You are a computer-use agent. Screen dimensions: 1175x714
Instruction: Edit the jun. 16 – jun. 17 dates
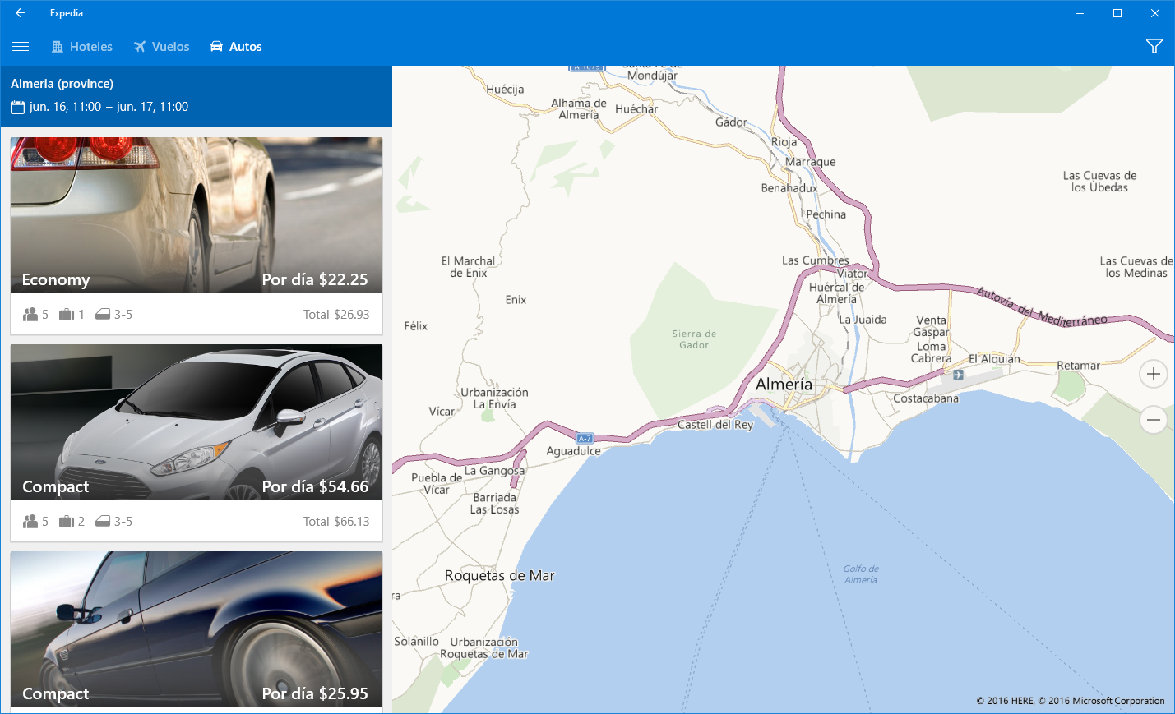(109, 107)
